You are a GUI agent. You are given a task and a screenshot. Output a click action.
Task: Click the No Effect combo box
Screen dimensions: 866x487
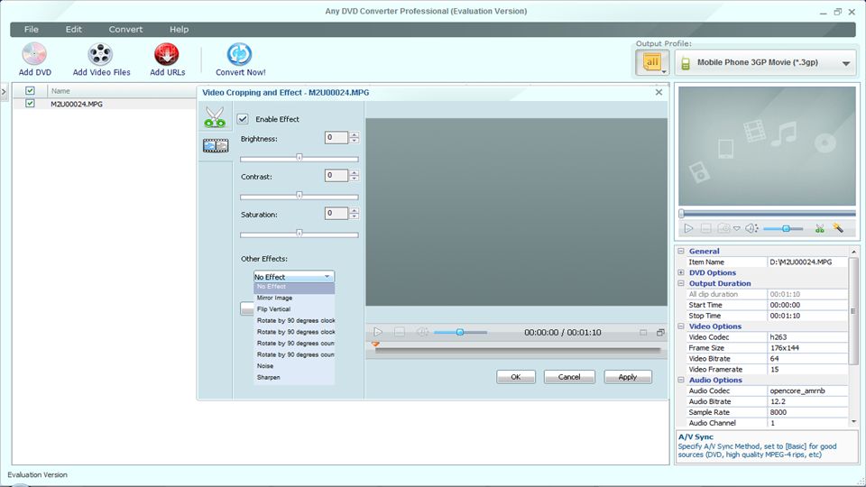pos(294,277)
